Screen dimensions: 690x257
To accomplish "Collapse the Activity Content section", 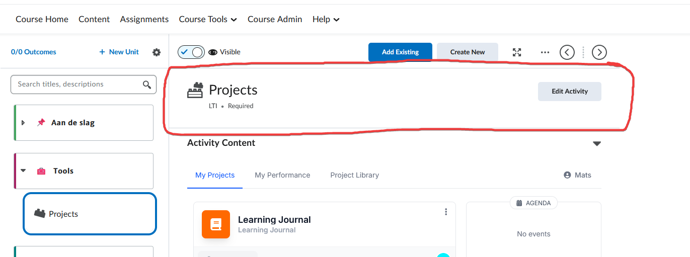I will (597, 144).
